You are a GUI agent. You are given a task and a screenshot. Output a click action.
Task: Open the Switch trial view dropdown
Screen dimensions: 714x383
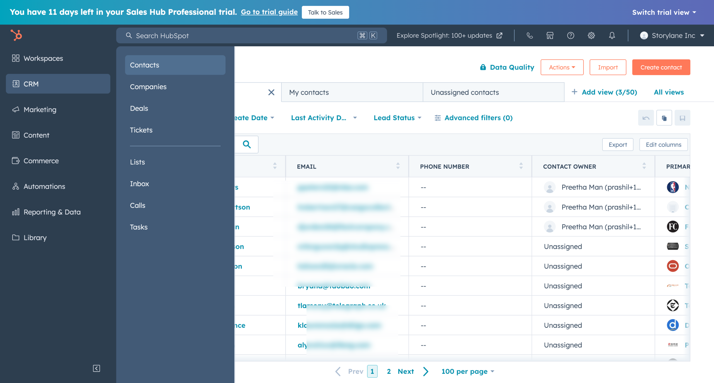tap(664, 12)
